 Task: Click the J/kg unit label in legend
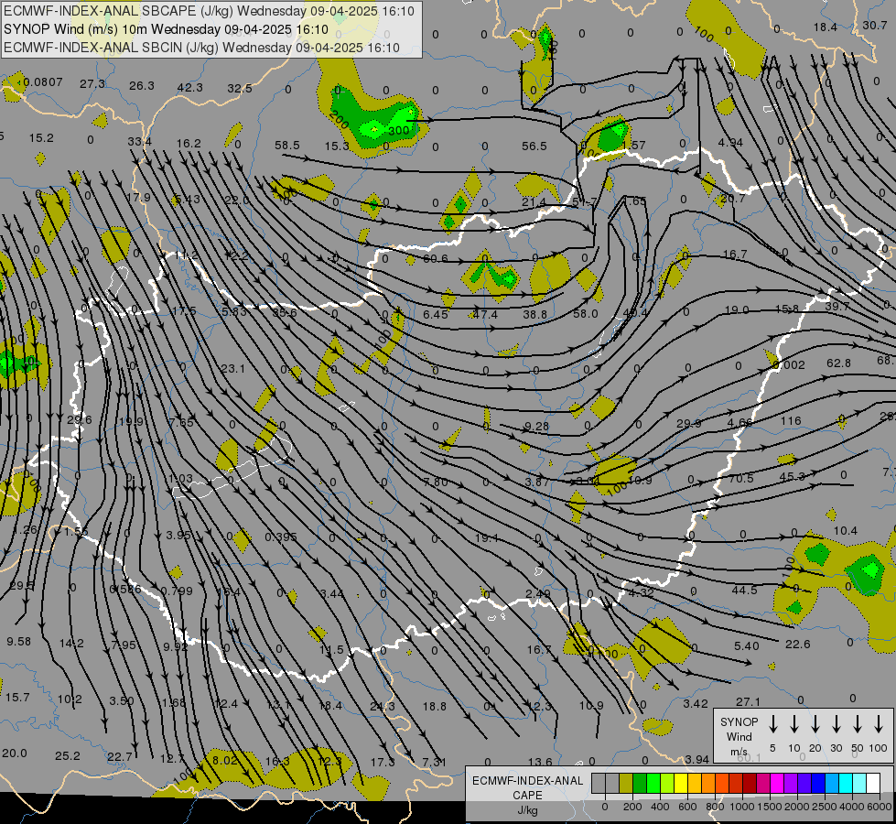527,810
